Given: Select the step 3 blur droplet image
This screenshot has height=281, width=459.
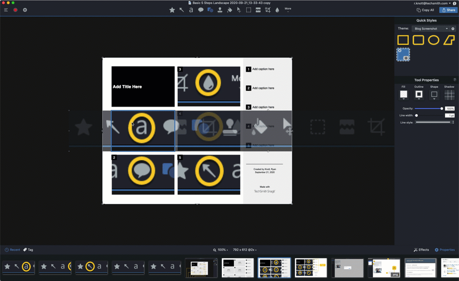Looking at the screenshot, I should pyautogui.click(x=209, y=86).
